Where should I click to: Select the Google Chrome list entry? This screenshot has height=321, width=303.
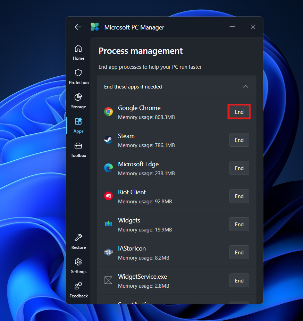(x=156, y=112)
